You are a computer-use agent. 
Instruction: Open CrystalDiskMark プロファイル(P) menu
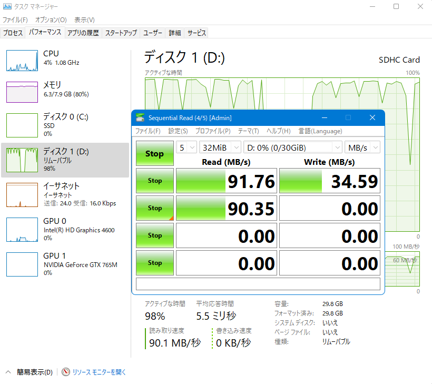213,131
